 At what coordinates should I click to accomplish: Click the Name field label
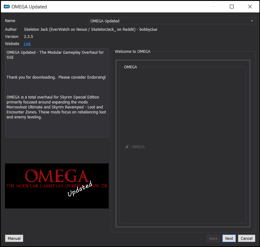[10, 21]
